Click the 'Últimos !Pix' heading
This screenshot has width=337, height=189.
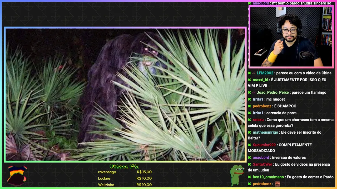(124, 166)
